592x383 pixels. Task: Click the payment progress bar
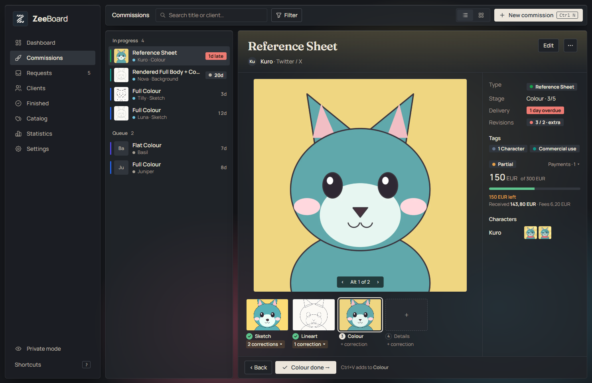535,189
